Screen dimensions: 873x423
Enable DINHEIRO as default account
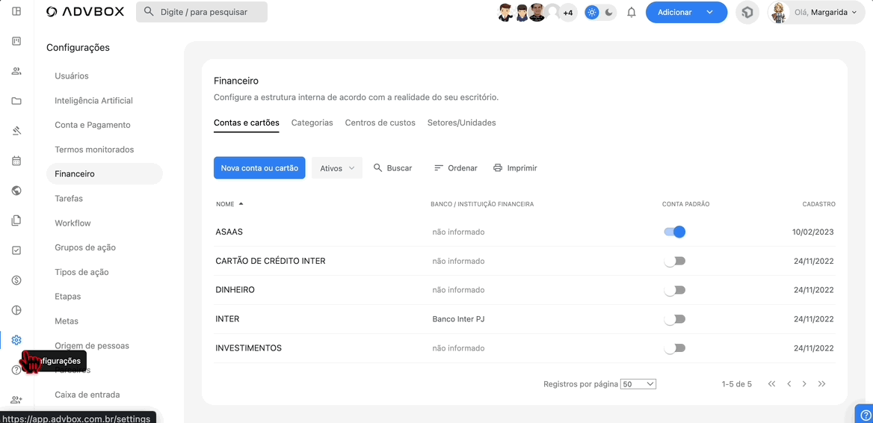coord(675,290)
